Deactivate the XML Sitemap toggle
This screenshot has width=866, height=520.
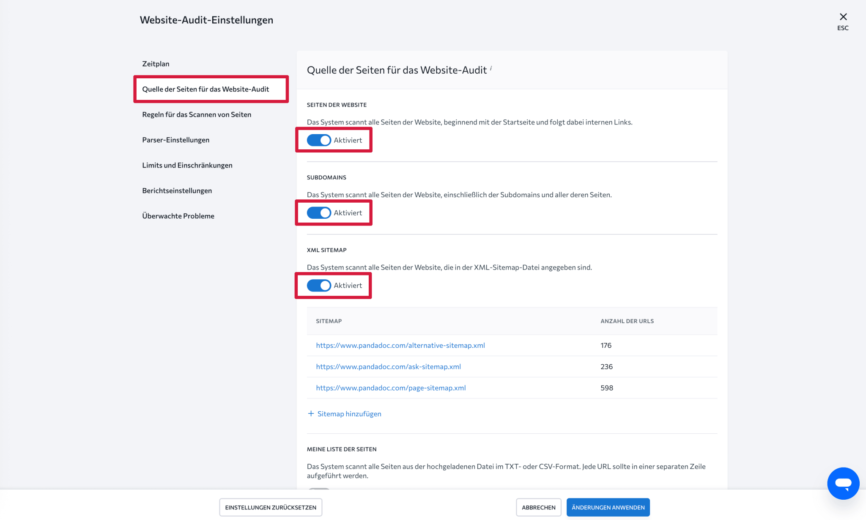[318, 285]
